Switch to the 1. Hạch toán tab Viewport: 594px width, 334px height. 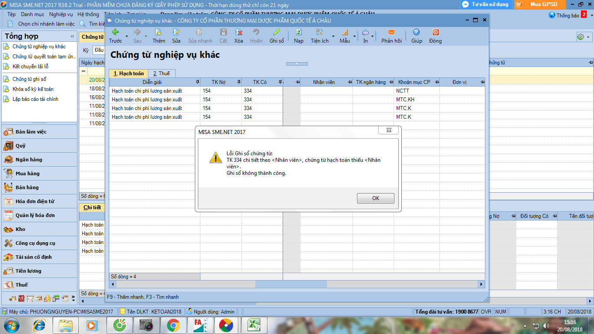(129, 73)
